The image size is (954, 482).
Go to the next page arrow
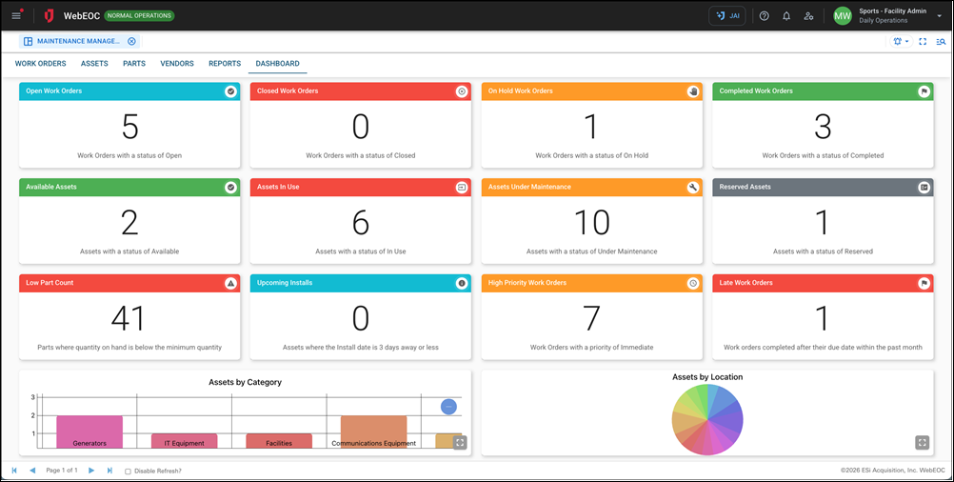pos(91,471)
